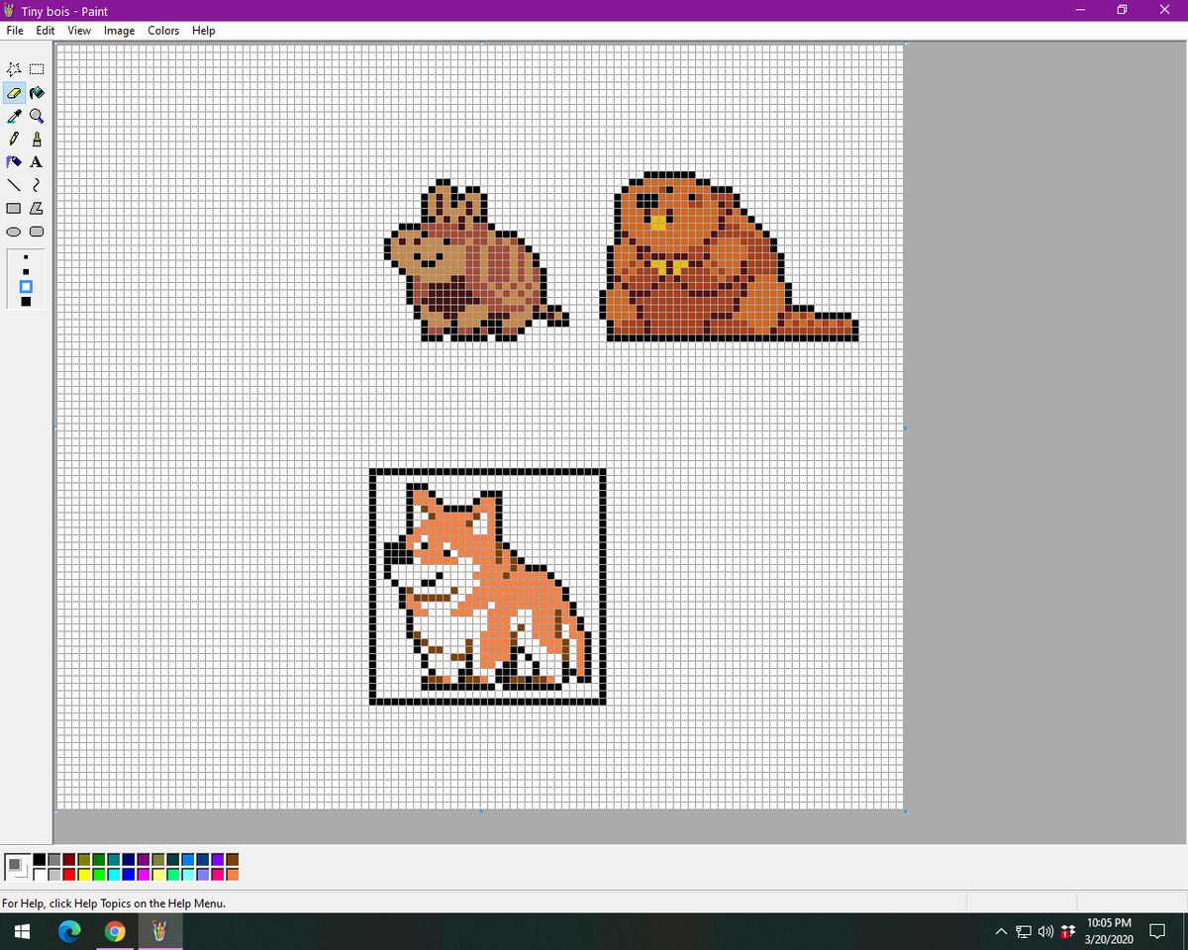Open the Help menu

coord(204,31)
